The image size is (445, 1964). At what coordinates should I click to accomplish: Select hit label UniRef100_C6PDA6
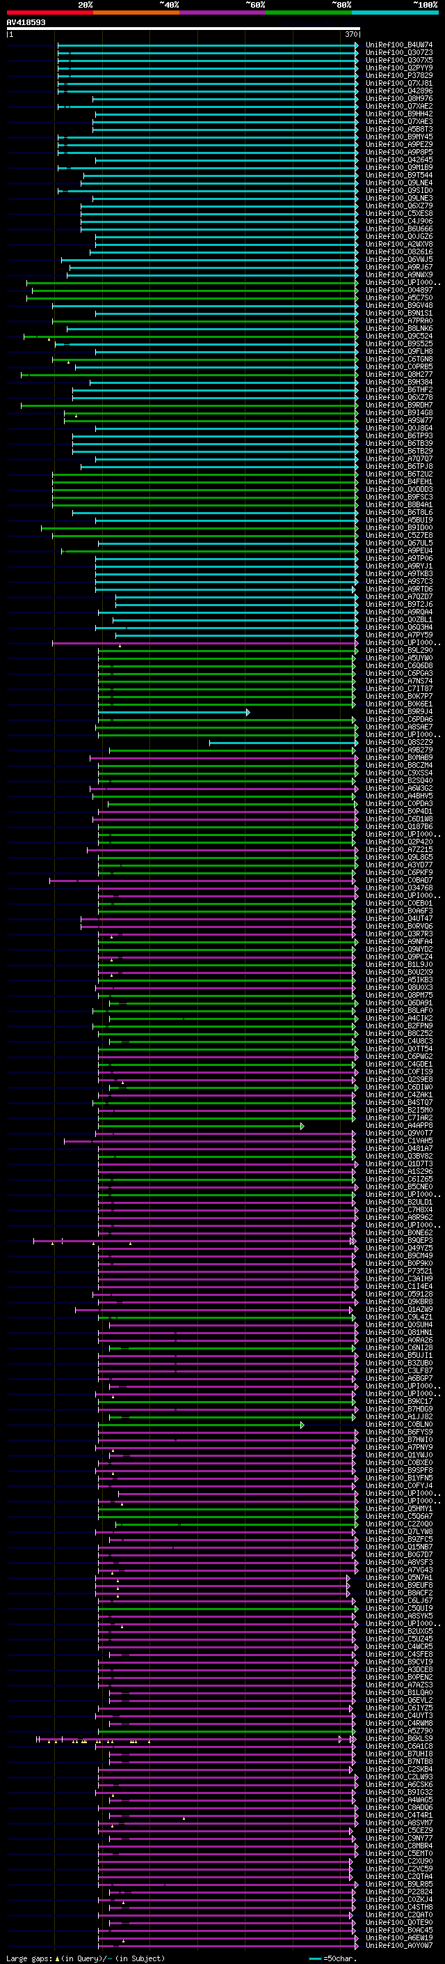tap(399, 720)
